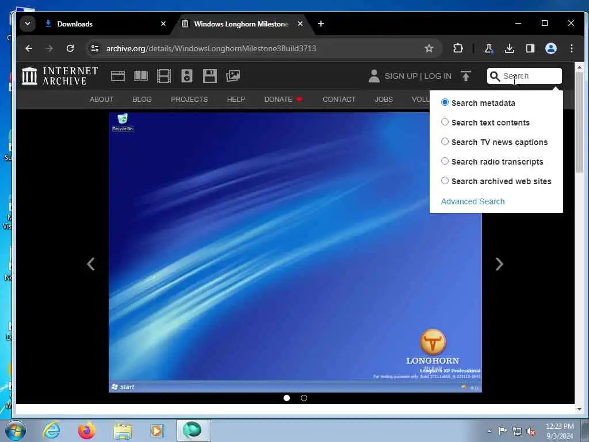Open the PROJECTS menu item
The image size is (589, 442).
tap(189, 99)
